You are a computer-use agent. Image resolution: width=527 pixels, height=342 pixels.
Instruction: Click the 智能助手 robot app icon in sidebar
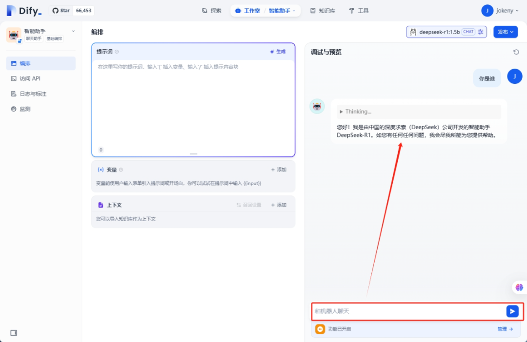(x=14, y=35)
